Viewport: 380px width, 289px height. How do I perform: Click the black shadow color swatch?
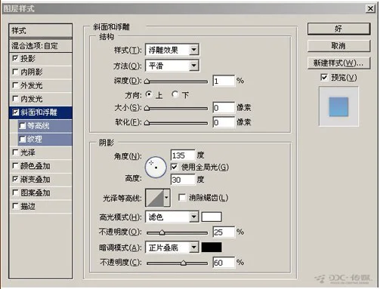point(212,247)
